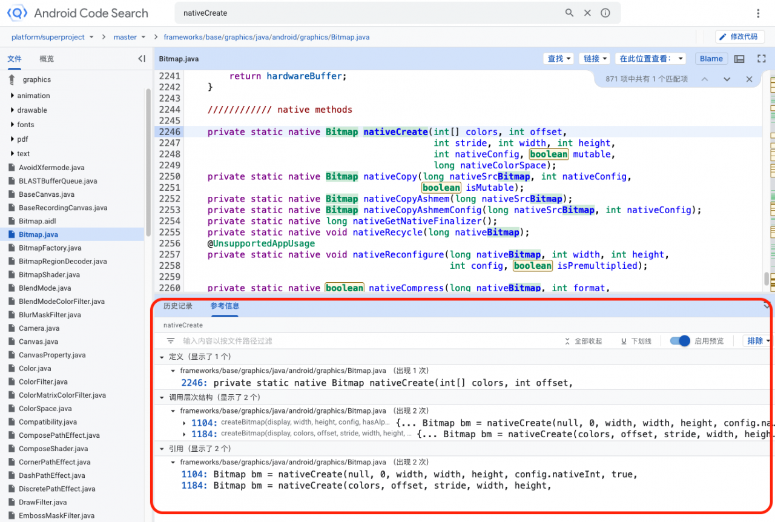Expand the drawable folder
The height and width of the screenshot is (522, 775).
click(x=32, y=110)
